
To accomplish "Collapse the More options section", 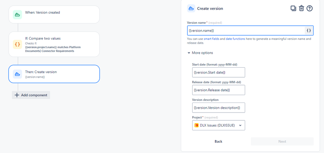I will point(200,53).
